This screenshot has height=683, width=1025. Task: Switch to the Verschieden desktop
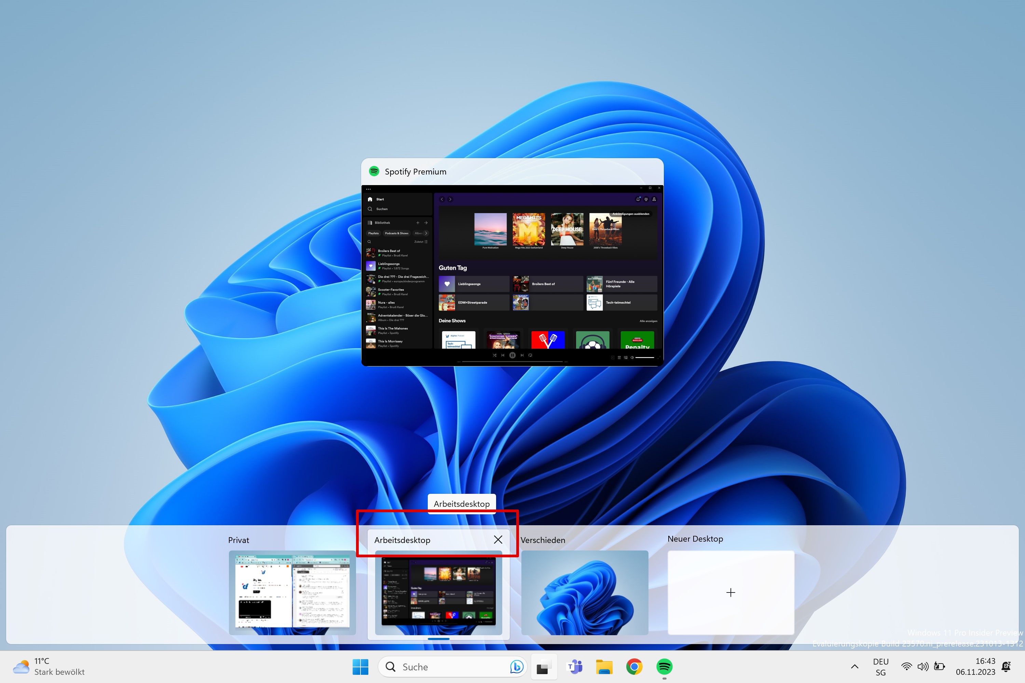(x=584, y=592)
